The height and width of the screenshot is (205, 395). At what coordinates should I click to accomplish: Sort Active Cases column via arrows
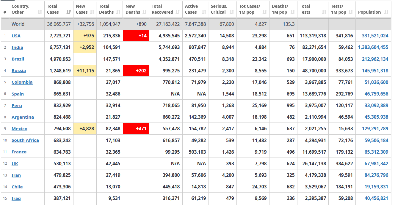204,12
